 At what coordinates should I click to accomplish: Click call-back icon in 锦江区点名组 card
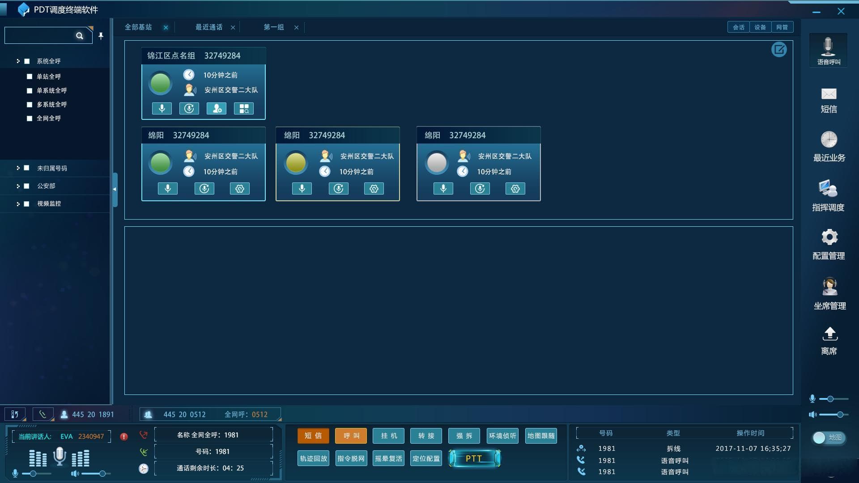[x=189, y=108]
